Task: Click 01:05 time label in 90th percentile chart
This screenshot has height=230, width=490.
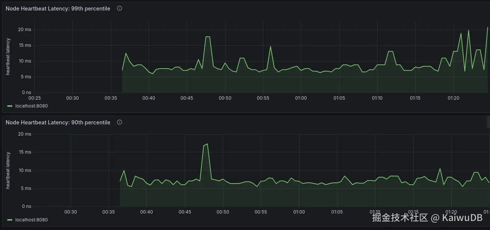Action: coord(337,212)
